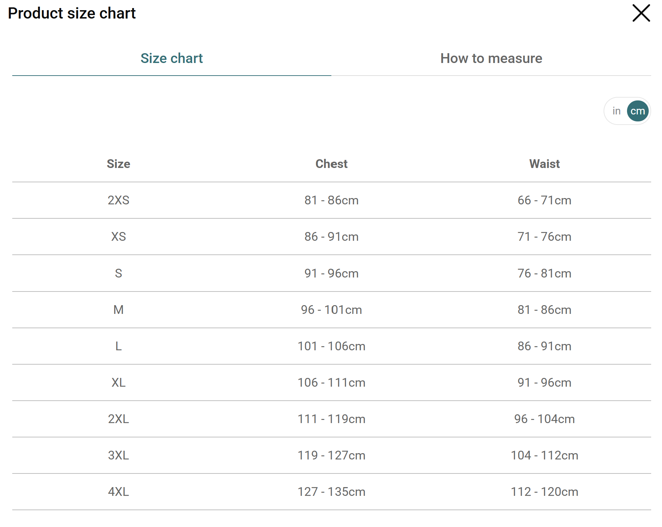Select the 4XL size label

point(118,492)
